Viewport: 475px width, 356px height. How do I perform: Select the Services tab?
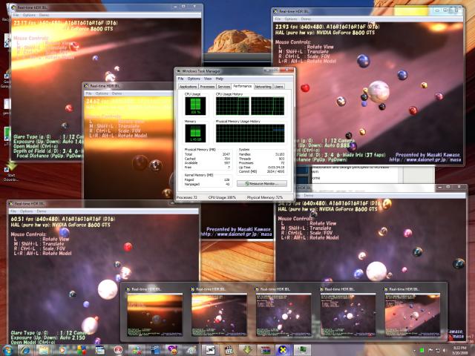pos(225,87)
